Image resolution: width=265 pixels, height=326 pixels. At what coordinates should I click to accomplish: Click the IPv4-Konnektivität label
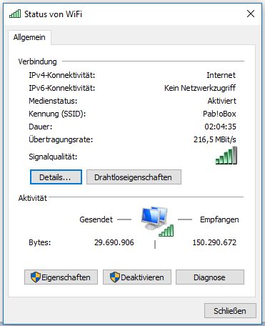[62, 75]
